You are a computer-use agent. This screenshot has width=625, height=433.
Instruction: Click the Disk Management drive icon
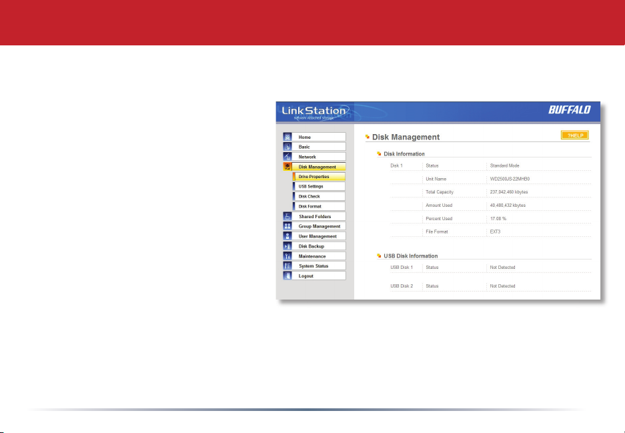[287, 167]
